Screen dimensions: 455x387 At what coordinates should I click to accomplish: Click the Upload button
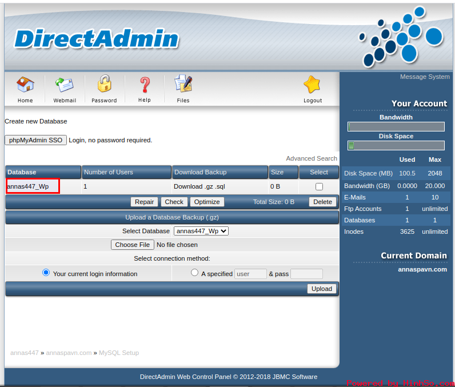tap(321, 289)
